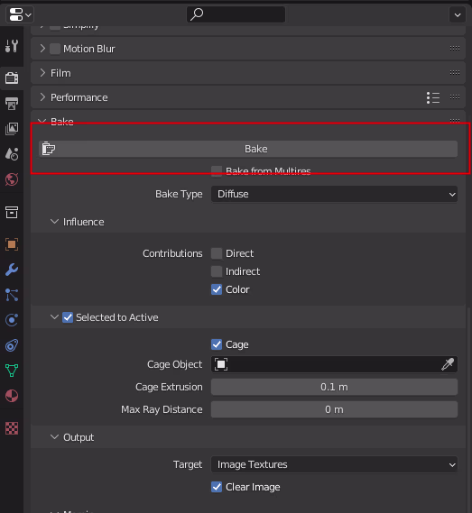Uncheck the Clear Image checkbox
The width and height of the screenshot is (472, 513).
[x=217, y=487]
